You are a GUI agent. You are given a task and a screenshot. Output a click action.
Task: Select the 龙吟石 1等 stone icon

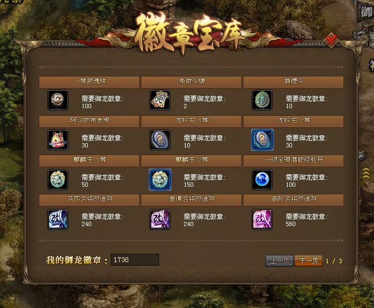[x=160, y=140]
